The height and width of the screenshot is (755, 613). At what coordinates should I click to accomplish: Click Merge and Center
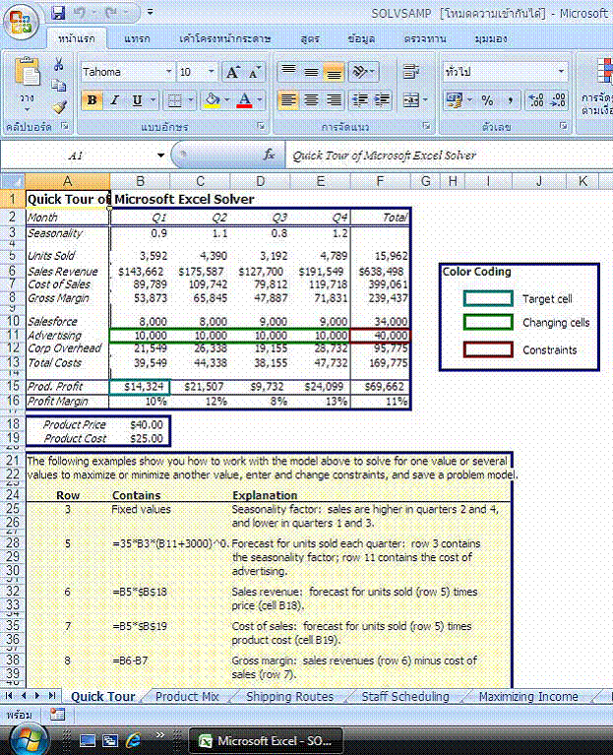click(411, 100)
